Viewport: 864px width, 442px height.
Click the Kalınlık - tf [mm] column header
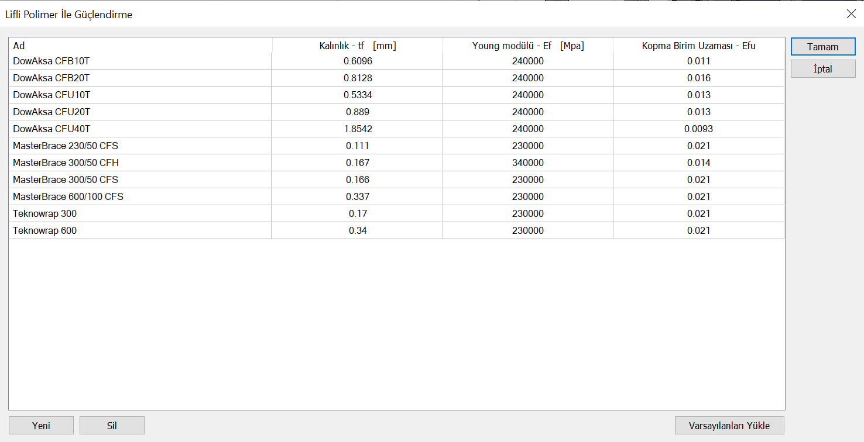[358, 46]
